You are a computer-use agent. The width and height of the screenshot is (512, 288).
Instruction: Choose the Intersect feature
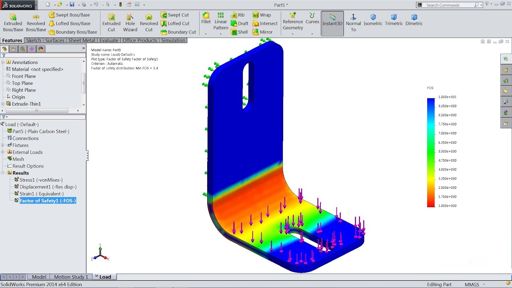[265, 23]
